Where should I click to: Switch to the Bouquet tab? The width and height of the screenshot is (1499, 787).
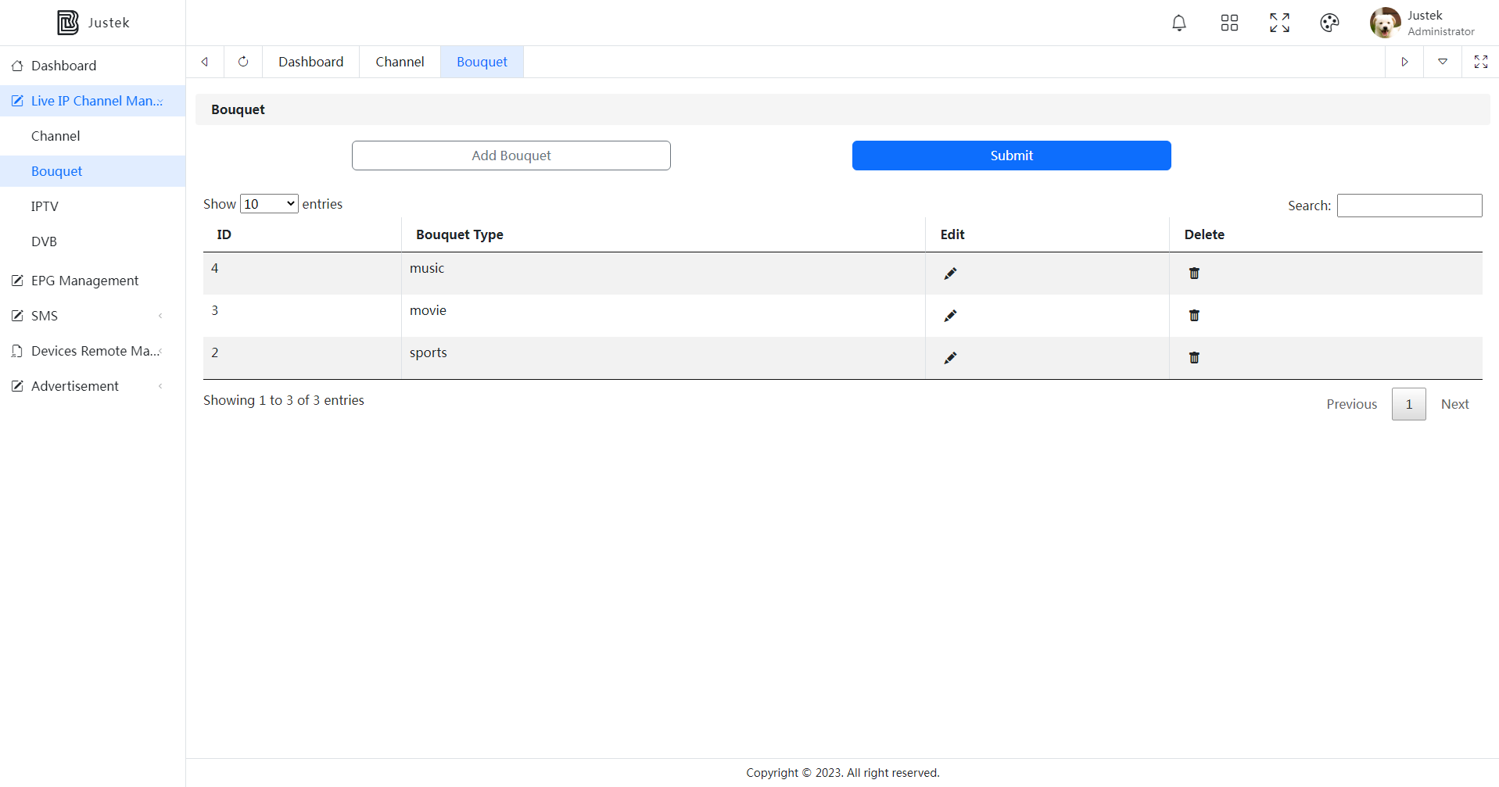[482, 62]
